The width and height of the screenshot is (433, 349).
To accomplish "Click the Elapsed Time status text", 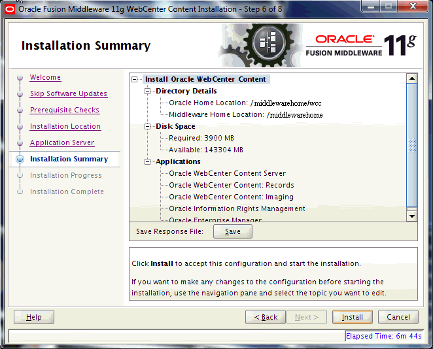I will click(383, 336).
